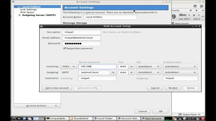Click the Your name input field
Viewport: 216px width, 121px height.
click(x=82, y=32)
